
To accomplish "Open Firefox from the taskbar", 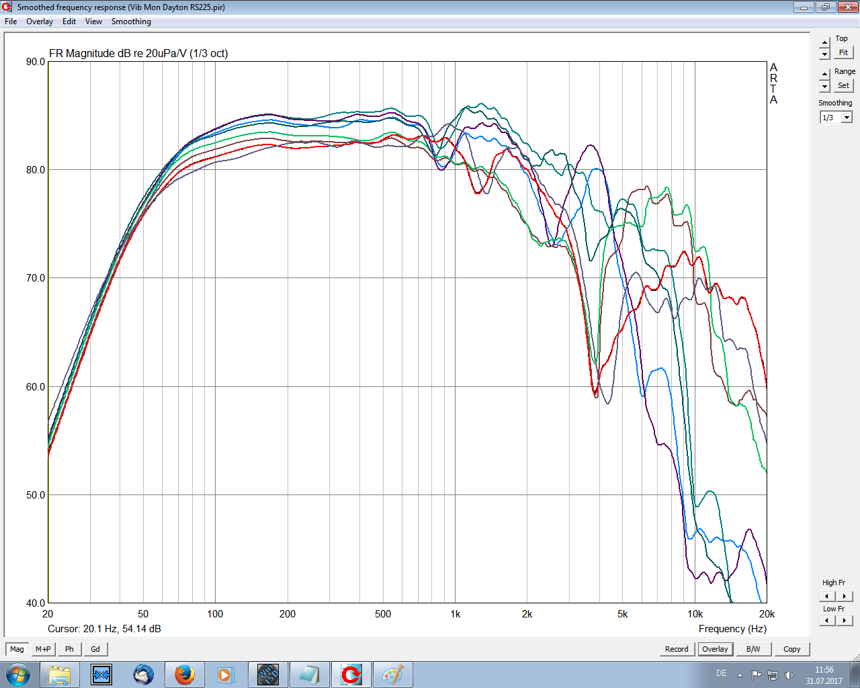I will click(185, 675).
